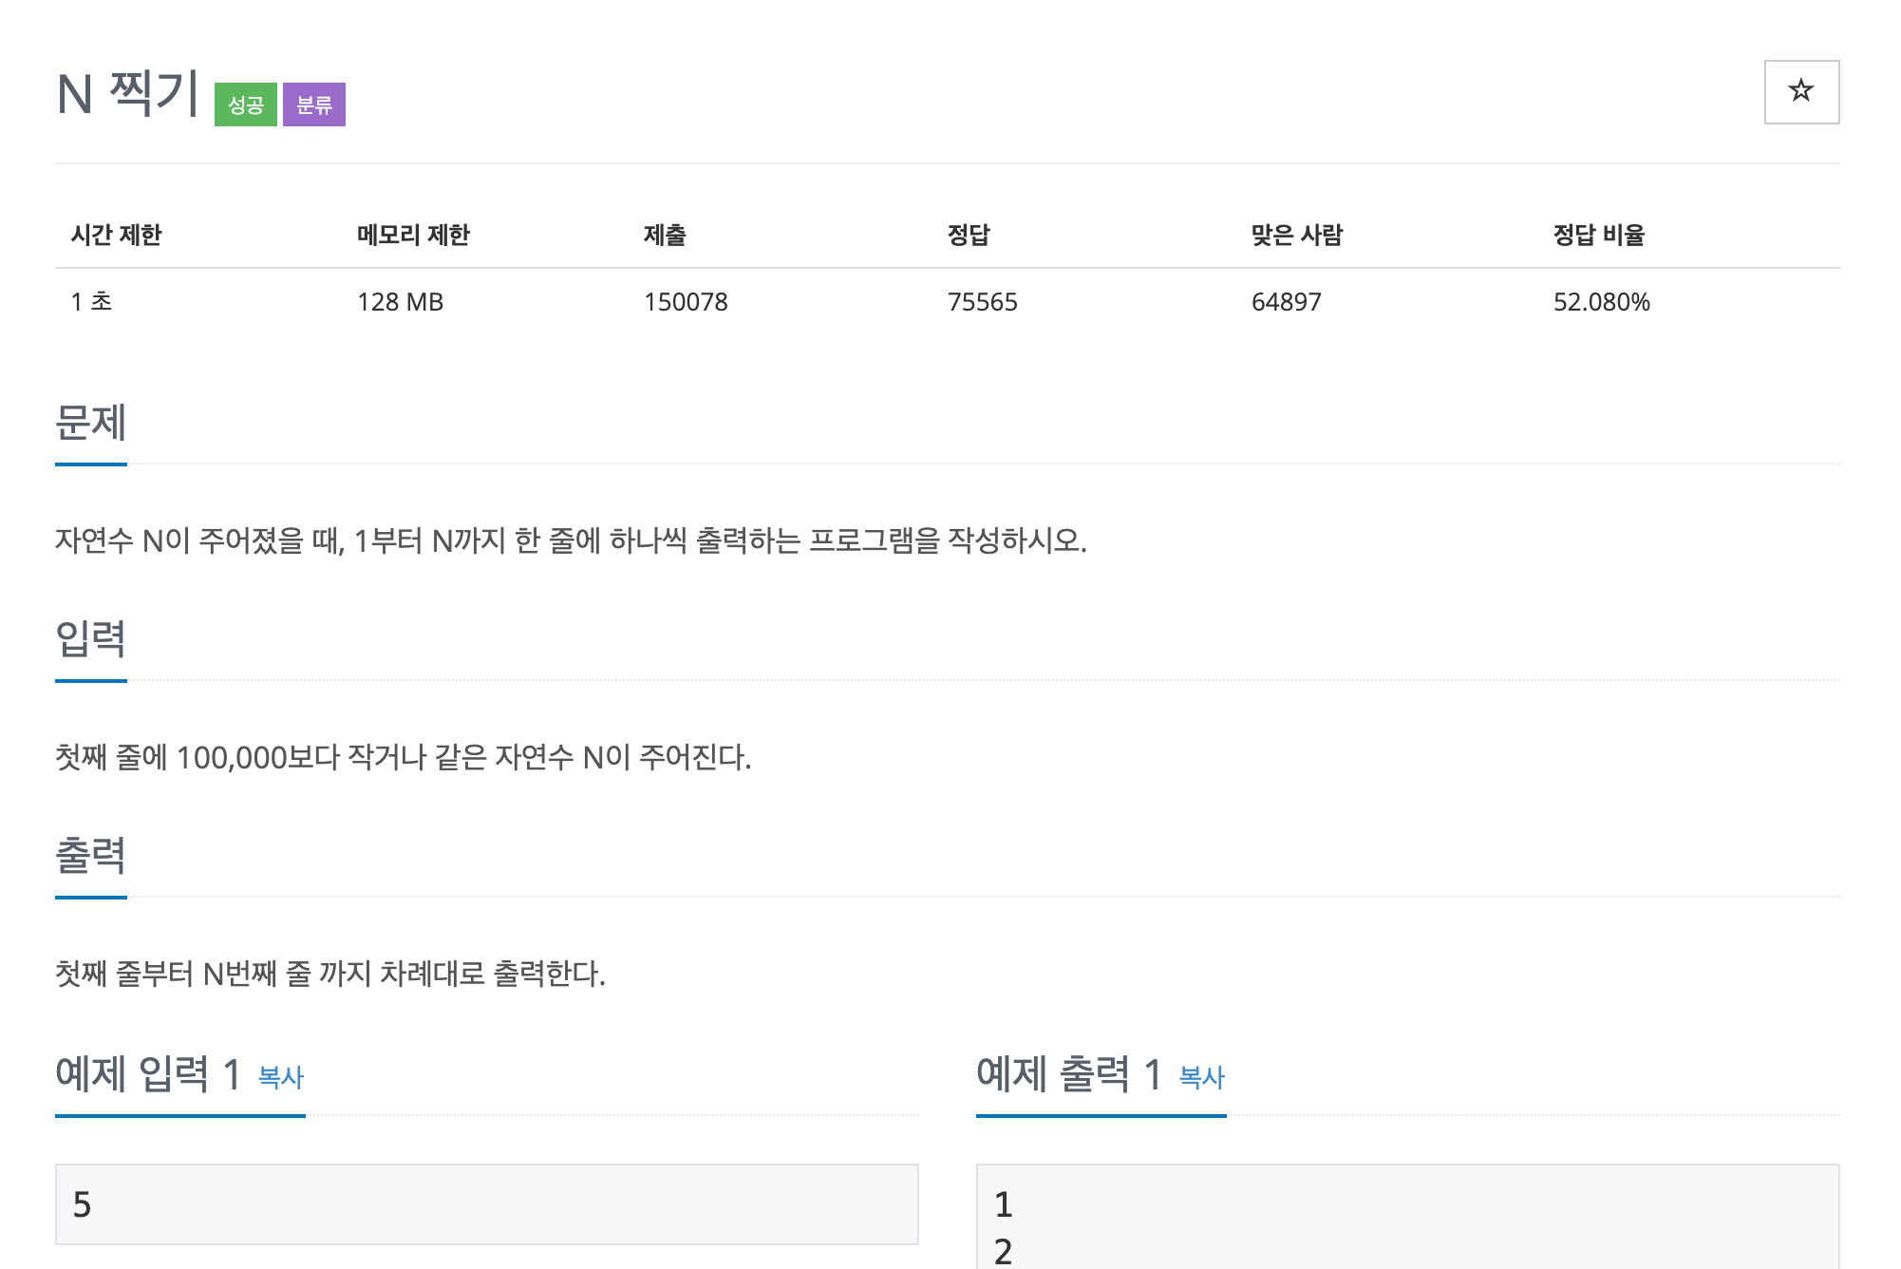Click the 시간 제한 column header
Screen dimensions: 1901x1269
coord(117,235)
